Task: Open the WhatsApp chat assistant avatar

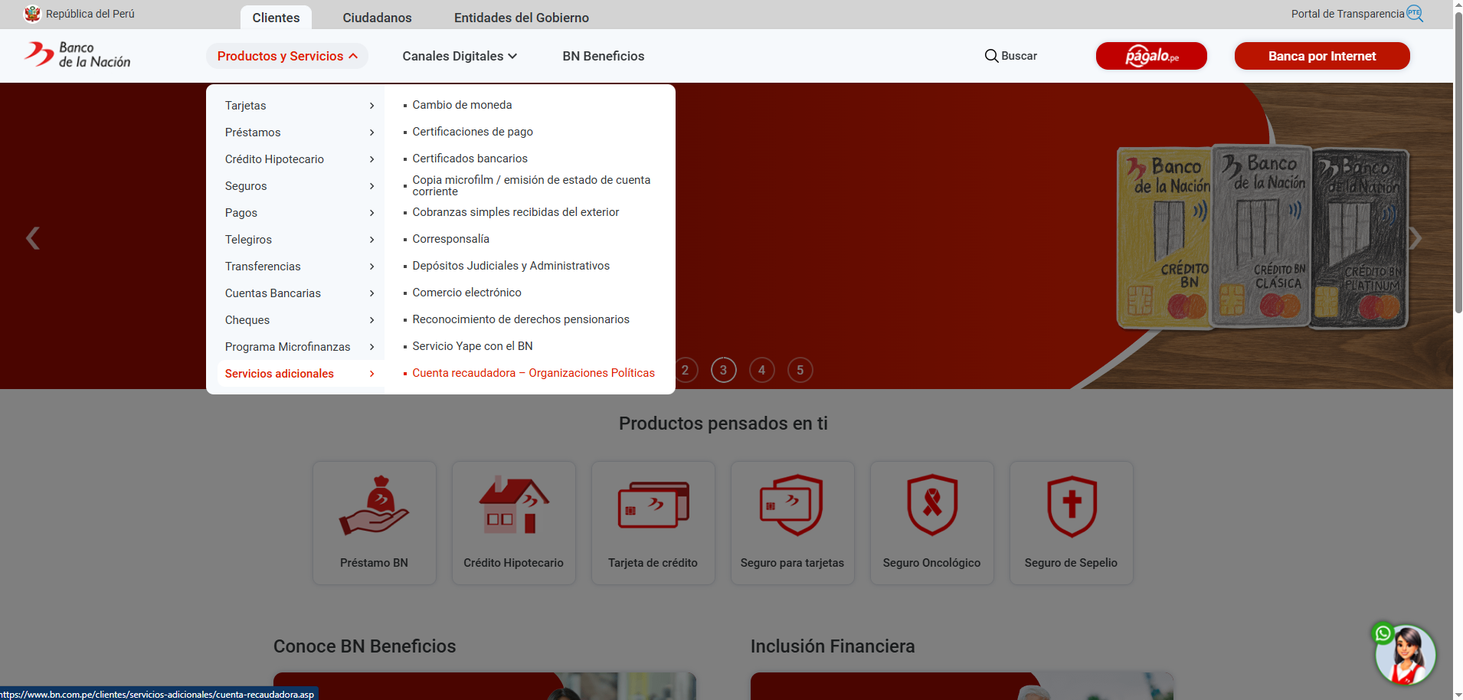Action: point(1405,655)
